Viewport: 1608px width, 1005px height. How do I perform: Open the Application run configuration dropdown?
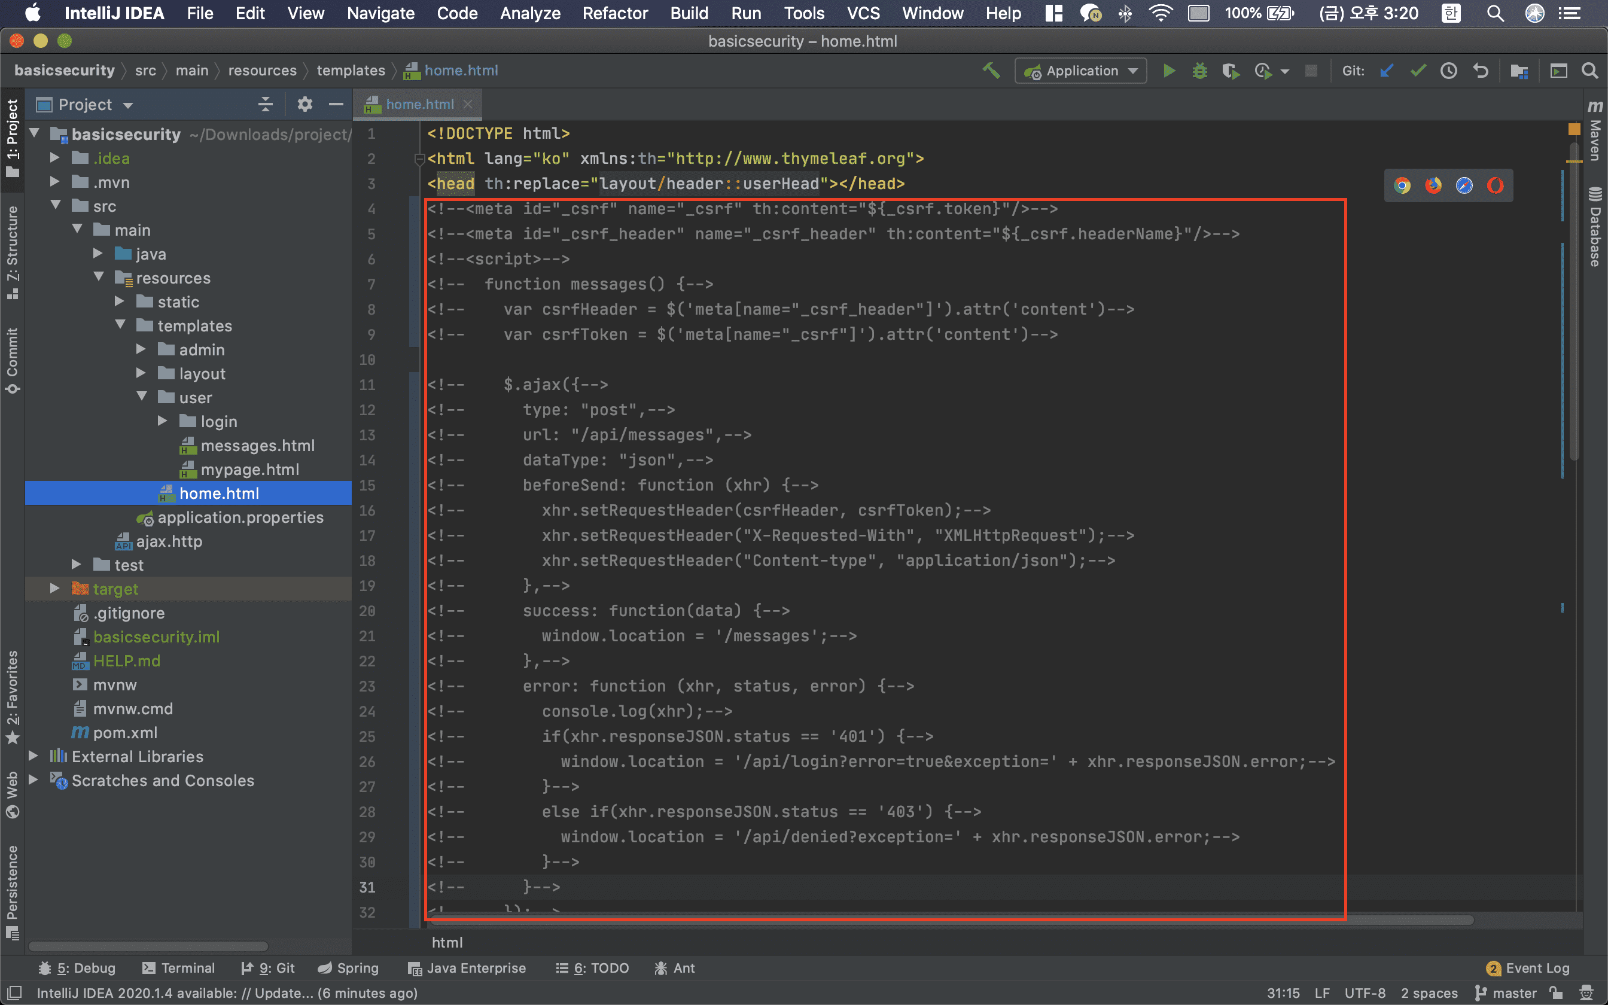click(1080, 71)
